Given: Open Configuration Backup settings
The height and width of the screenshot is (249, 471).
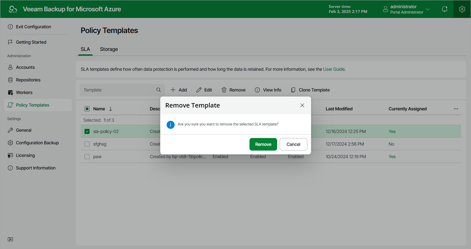Looking at the screenshot, I should (x=38, y=143).
